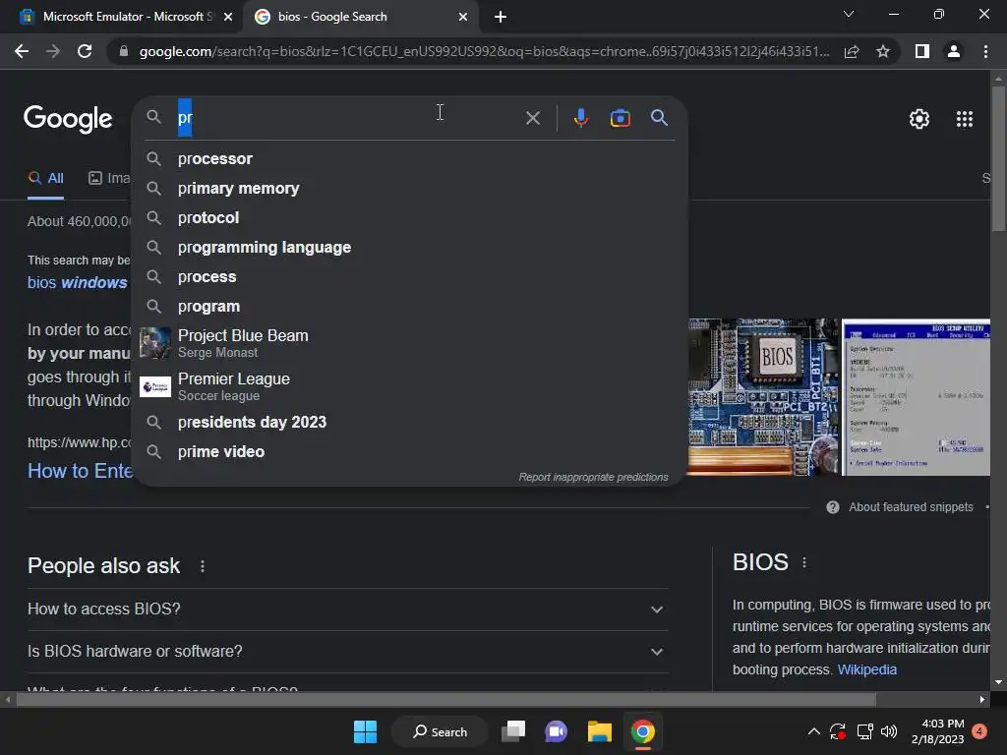
Task: Select the Project Blue Beam suggestion
Action: 410,343
